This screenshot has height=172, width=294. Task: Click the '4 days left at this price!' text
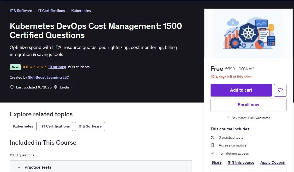pos(234,77)
